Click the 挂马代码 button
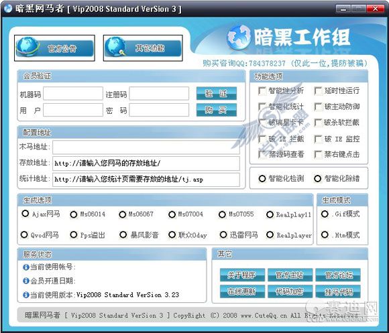 [338, 291]
